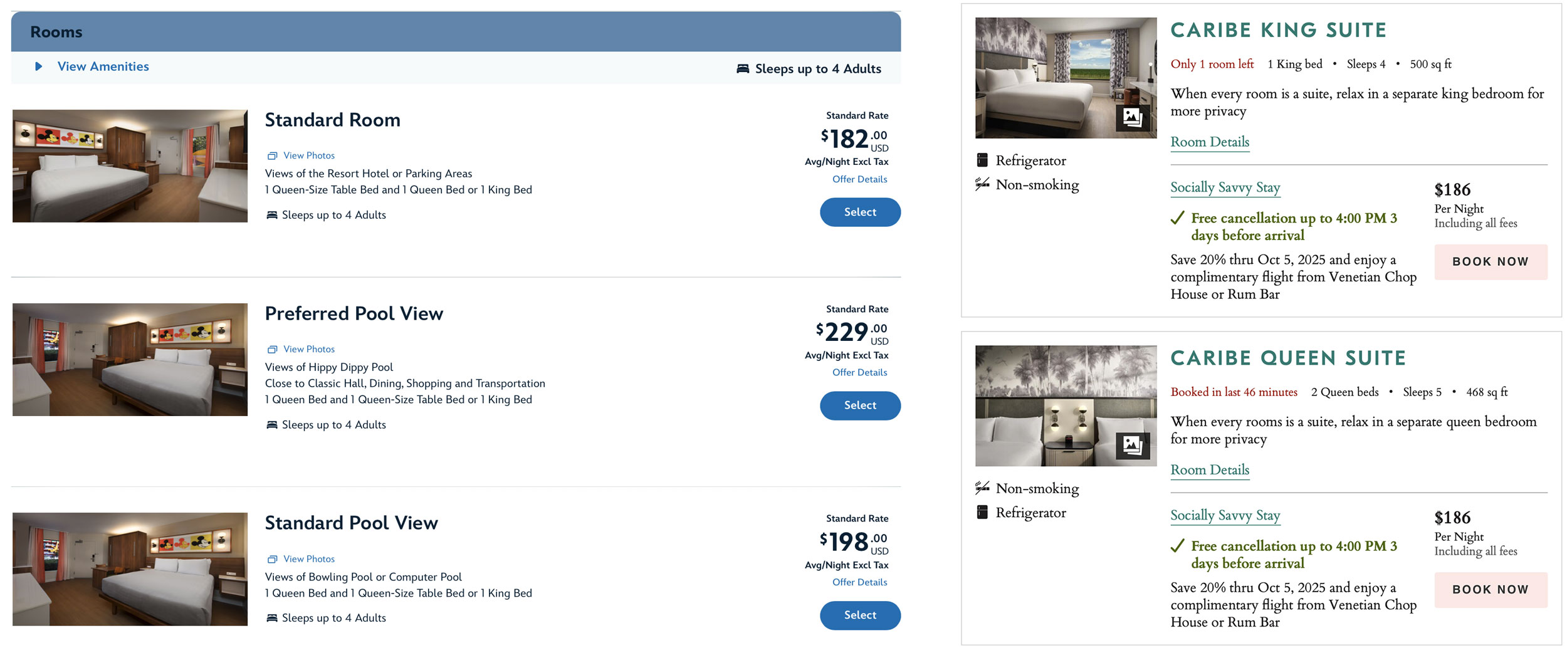
Task: Click the Standard Pool View room thumbnail
Action: (x=130, y=569)
